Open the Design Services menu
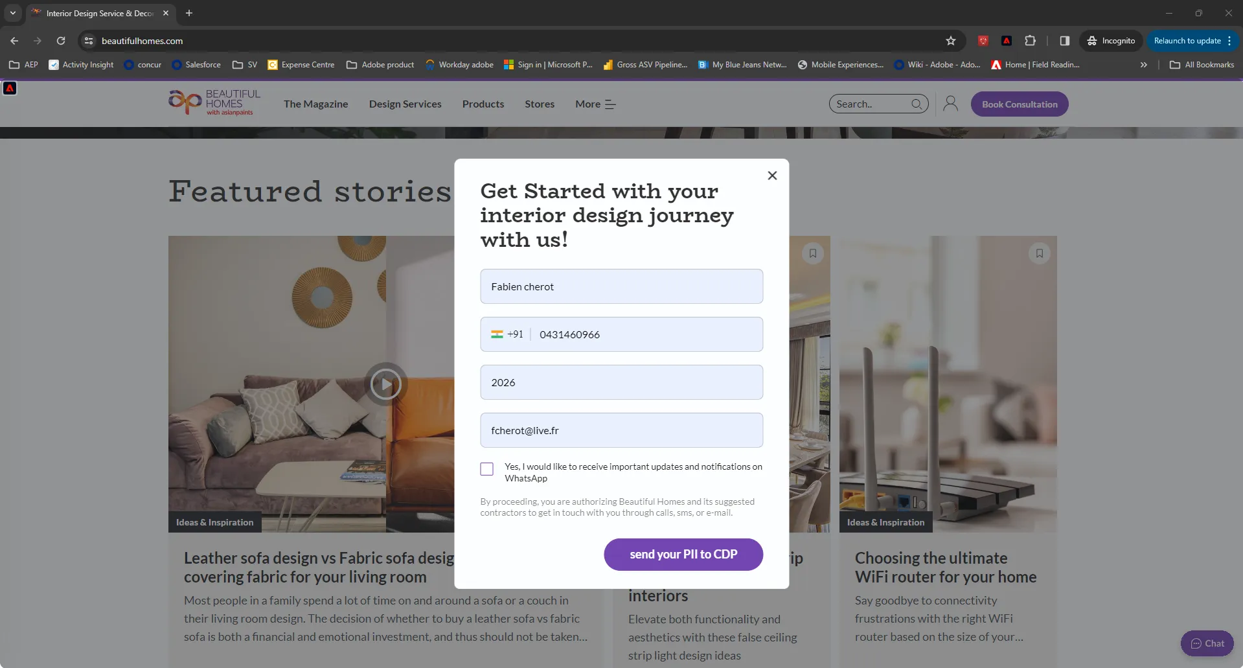Image resolution: width=1243 pixels, height=668 pixels. [x=405, y=104]
